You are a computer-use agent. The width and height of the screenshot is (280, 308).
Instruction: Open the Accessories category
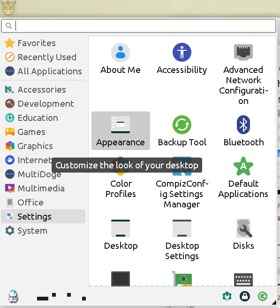pyautogui.click(x=43, y=90)
